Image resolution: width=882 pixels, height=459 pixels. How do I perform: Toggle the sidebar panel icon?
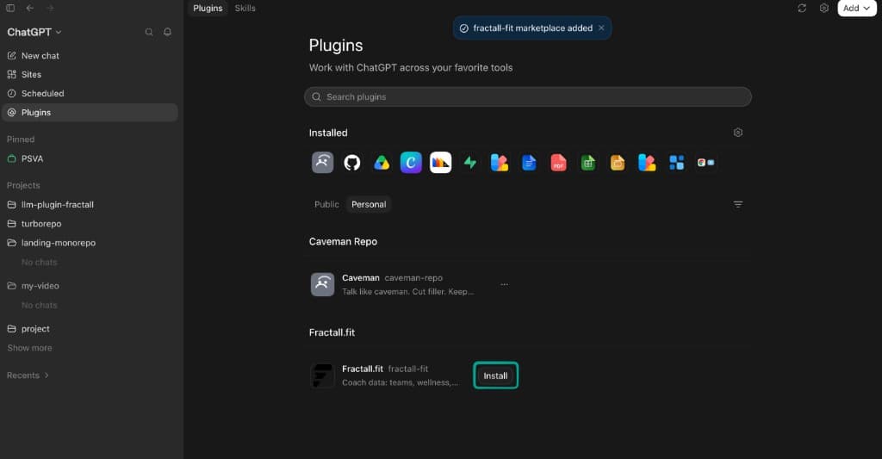point(10,9)
